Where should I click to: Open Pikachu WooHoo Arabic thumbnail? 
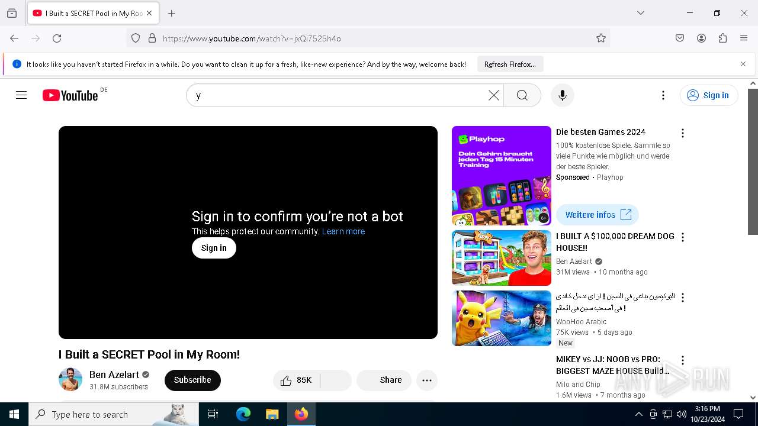point(502,318)
